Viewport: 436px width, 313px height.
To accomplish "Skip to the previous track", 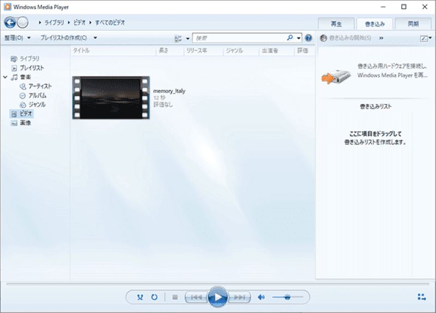I will click(x=196, y=297).
